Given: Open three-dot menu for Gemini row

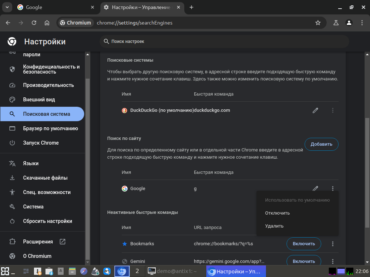Looking at the screenshot, I should coord(333,261).
